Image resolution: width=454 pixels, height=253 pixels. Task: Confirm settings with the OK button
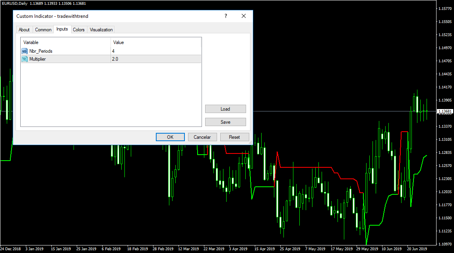(170, 137)
